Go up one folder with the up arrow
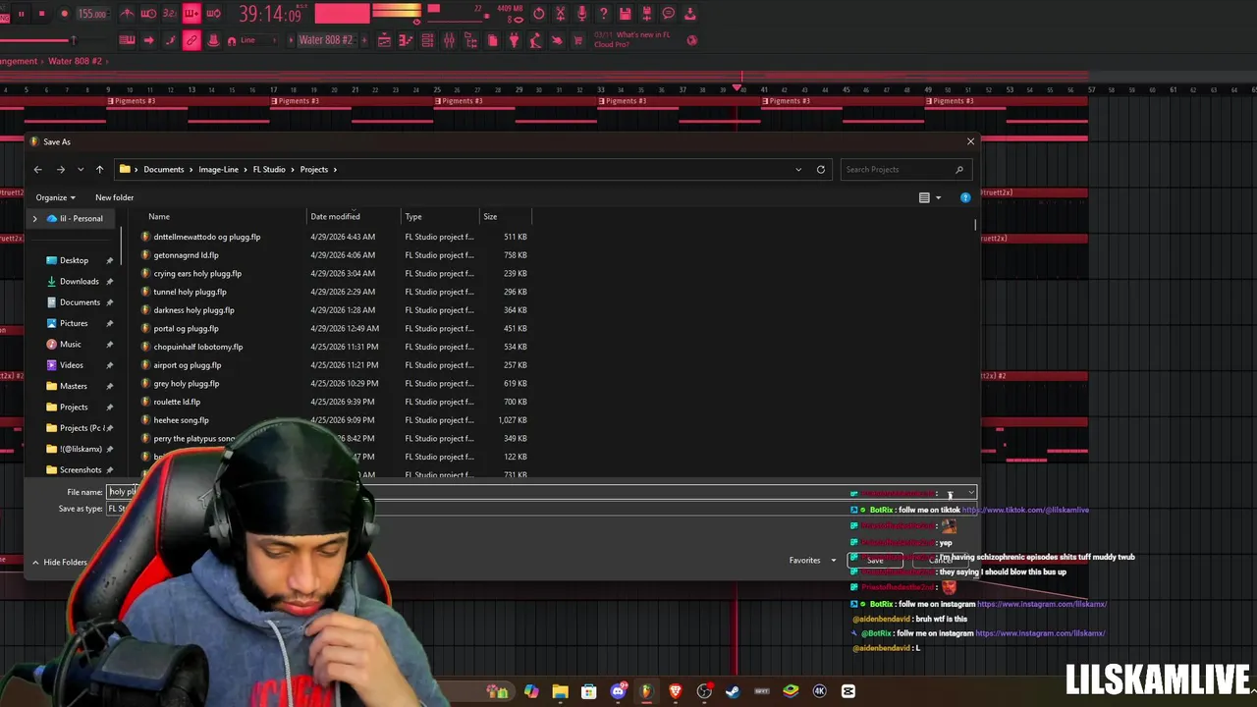1257x707 pixels. [x=99, y=169]
